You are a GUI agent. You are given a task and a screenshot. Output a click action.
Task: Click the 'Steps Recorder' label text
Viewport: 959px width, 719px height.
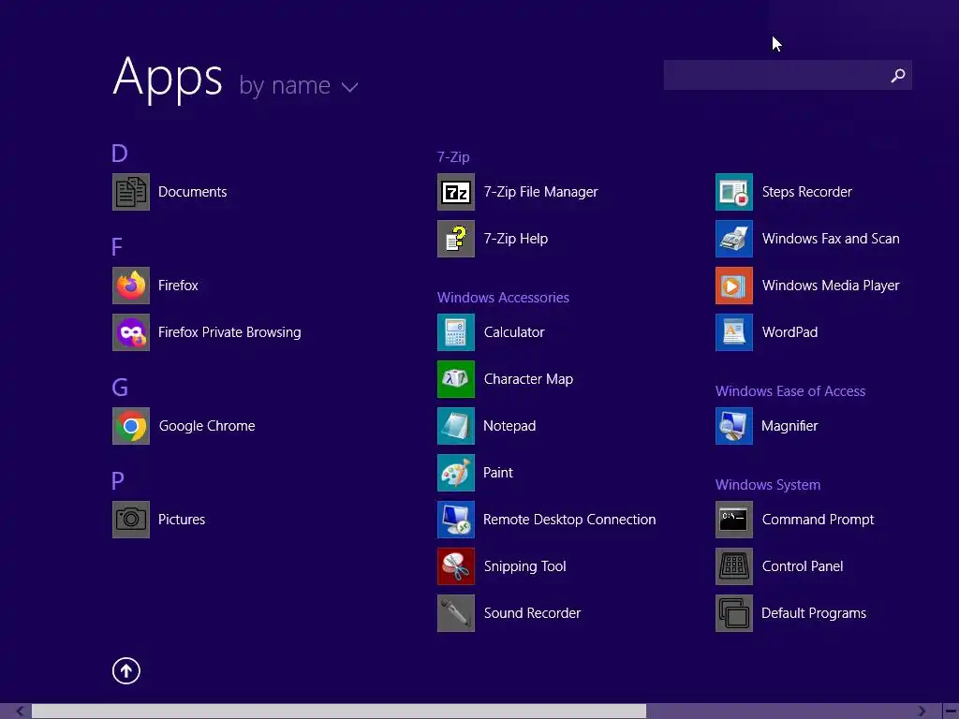[806, 192]
